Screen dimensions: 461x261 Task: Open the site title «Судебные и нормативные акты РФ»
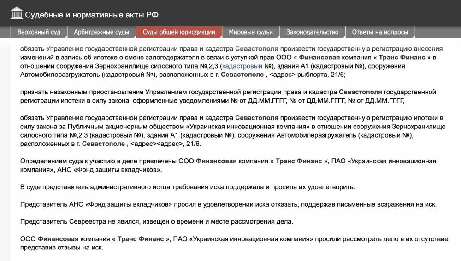pos(91,14)
